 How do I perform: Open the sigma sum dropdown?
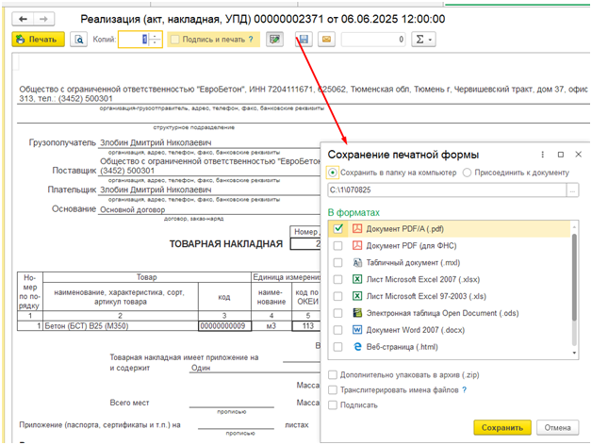pyautogui.click(x=423, y=40)
